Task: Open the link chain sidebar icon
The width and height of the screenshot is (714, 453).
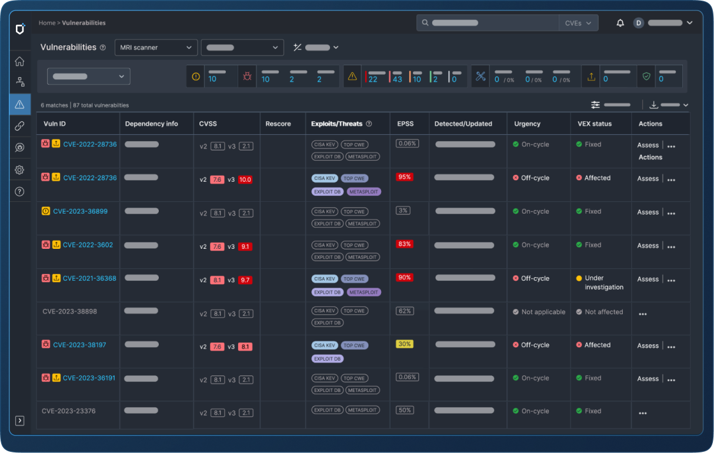Action: pos(19,126)
